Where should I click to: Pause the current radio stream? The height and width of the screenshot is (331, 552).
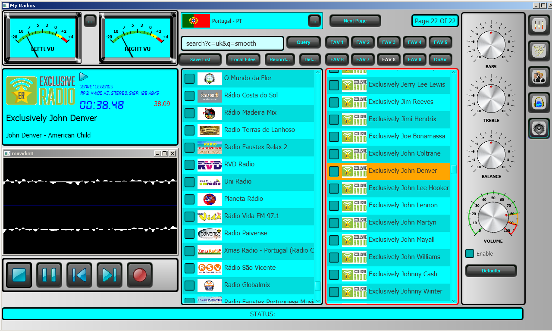pos(49,275)
